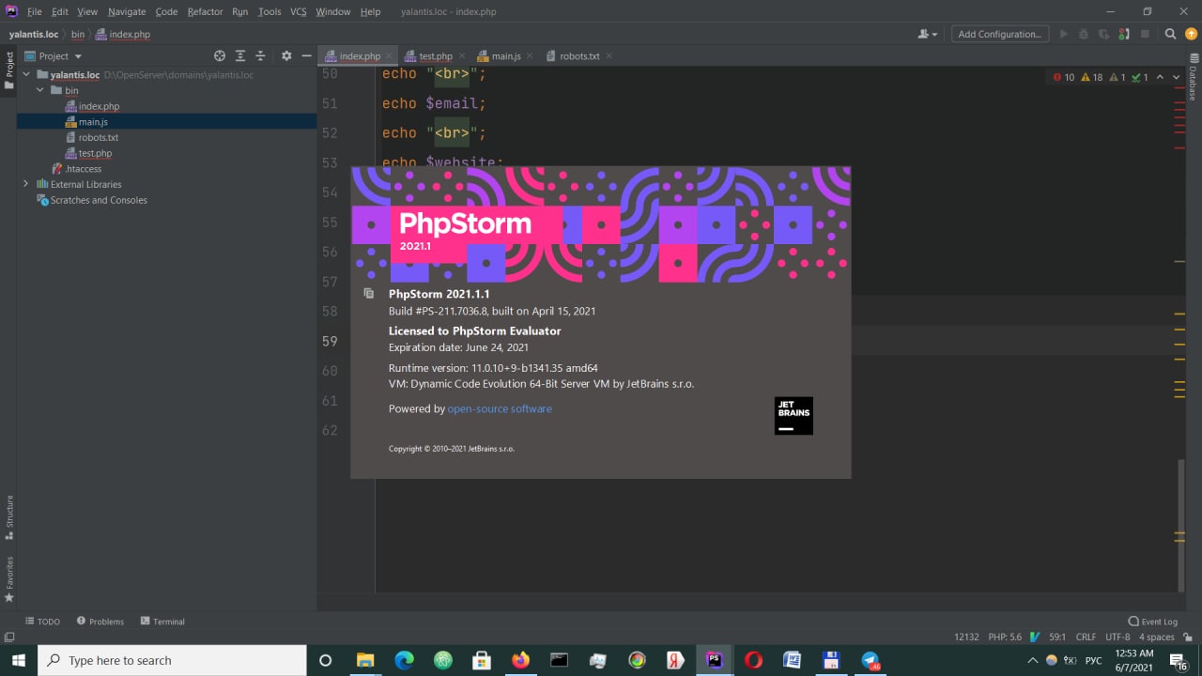
Task: Click editor vertical scrollbar thumb
Action: click(x=1181, y=524)
